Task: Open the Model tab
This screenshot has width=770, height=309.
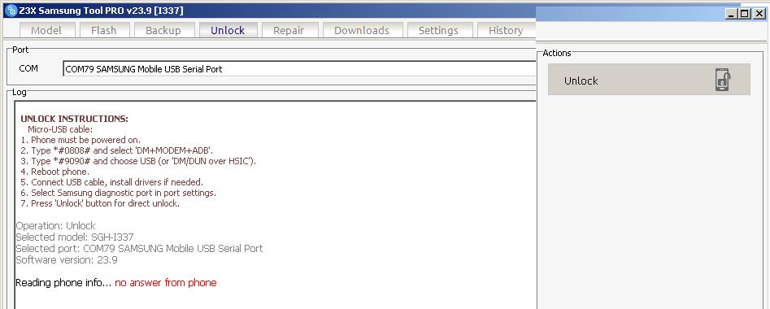Action: 46,30
